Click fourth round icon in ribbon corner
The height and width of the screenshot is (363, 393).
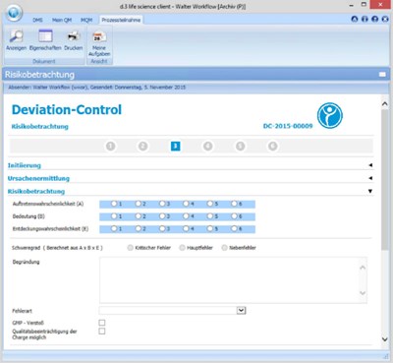tap(385, 19)
